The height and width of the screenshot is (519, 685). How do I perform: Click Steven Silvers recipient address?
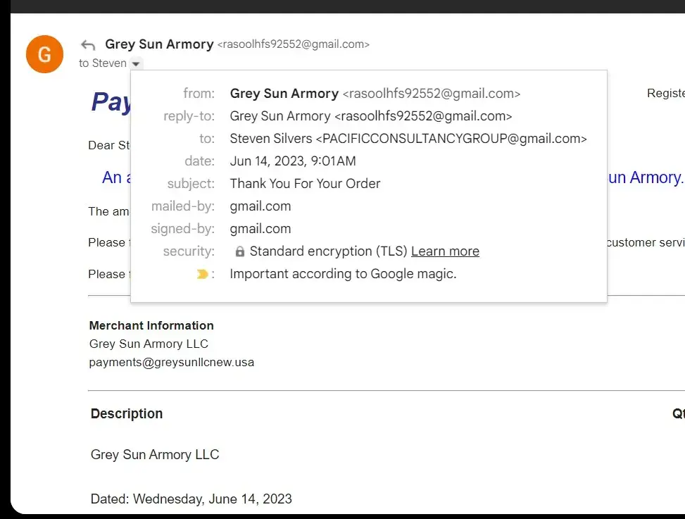point(408,139)
